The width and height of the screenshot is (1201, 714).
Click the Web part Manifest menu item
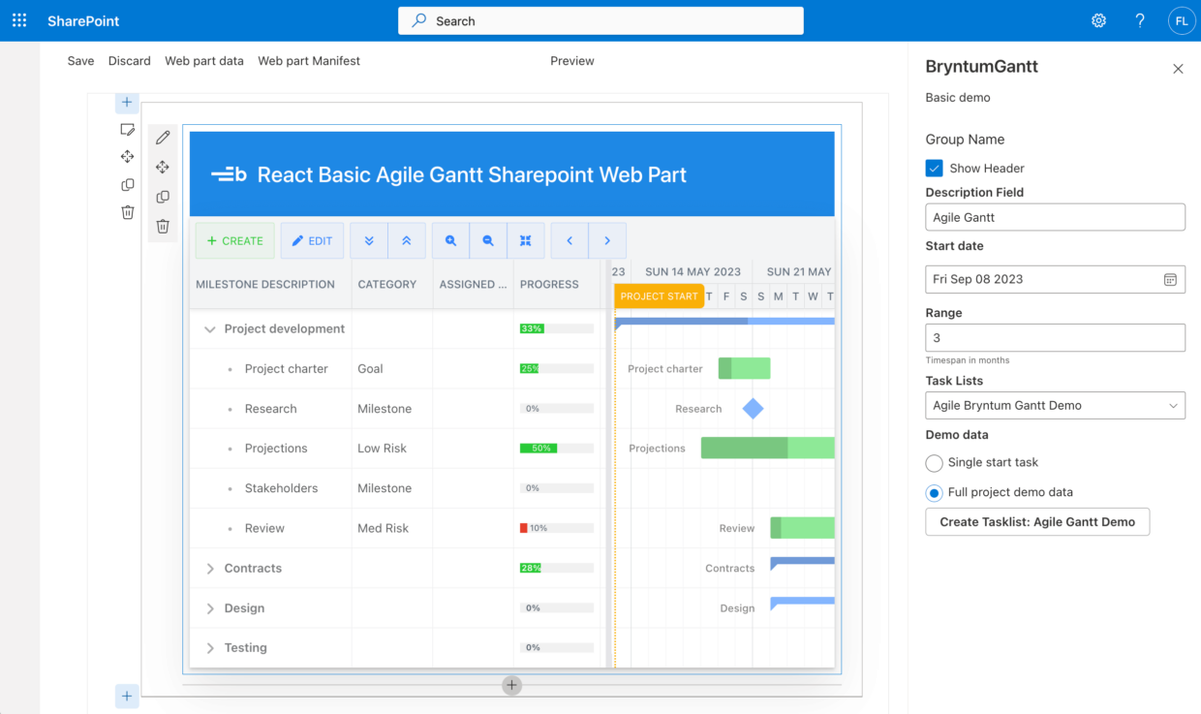(x=308, y=60)
